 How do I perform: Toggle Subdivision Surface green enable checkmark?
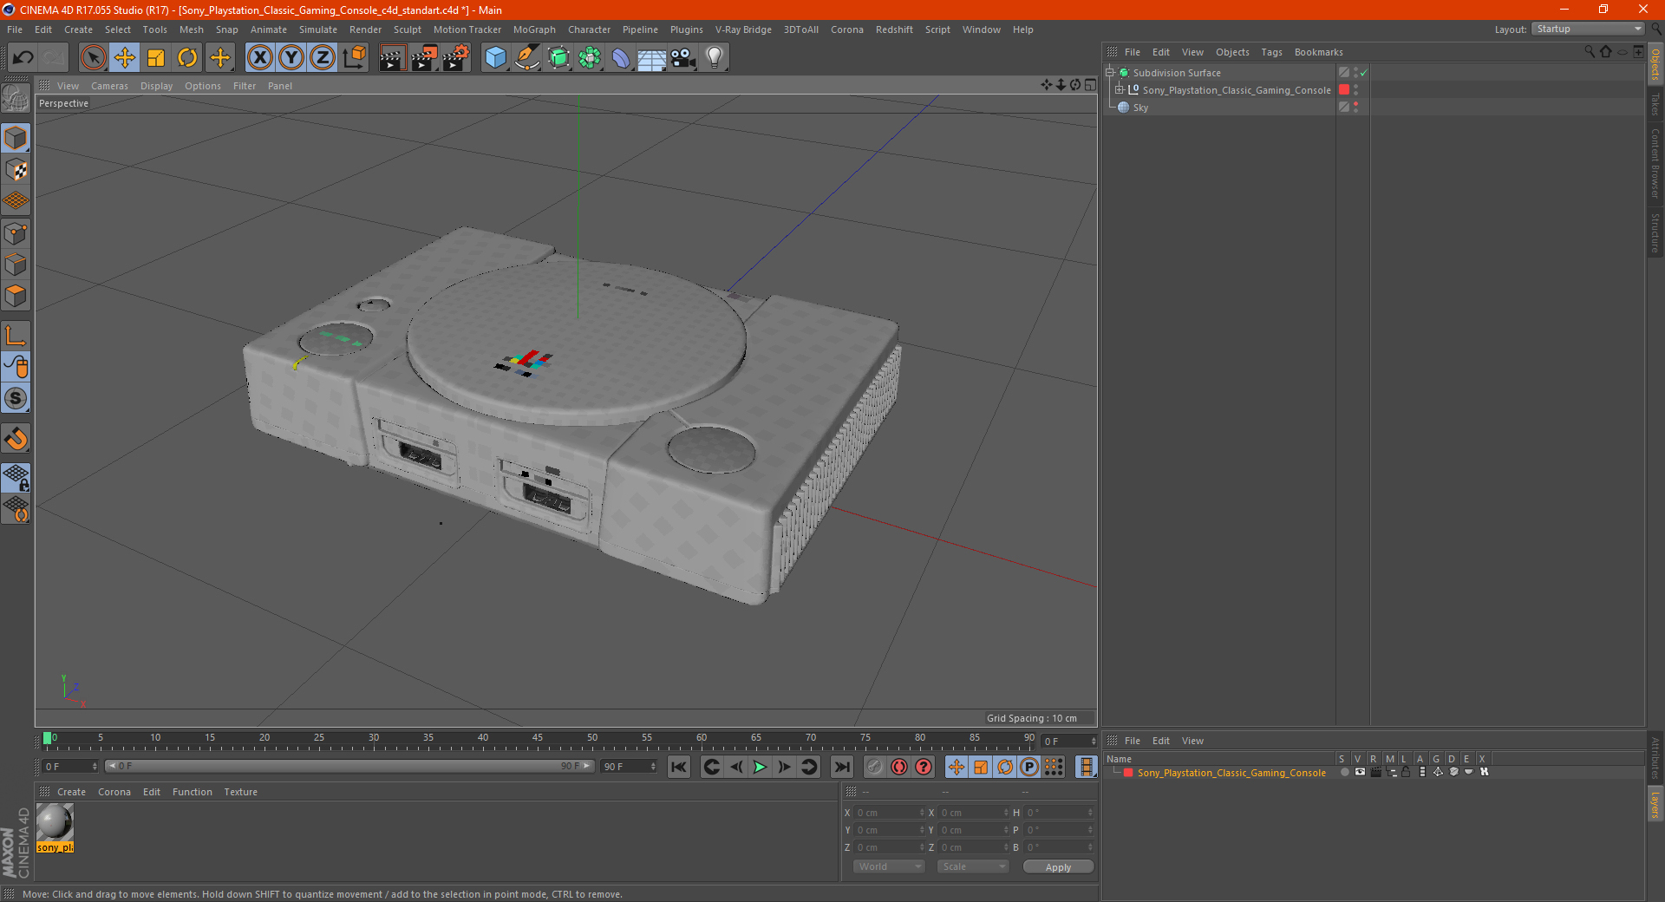(1364, 73)
